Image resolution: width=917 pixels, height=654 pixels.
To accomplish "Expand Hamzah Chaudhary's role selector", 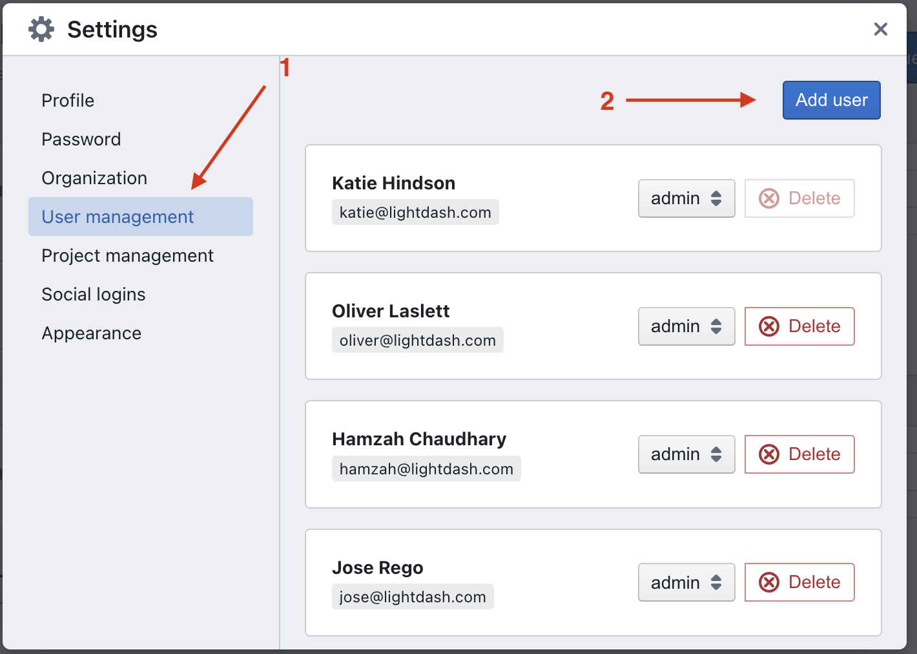I will coord(686,454).
